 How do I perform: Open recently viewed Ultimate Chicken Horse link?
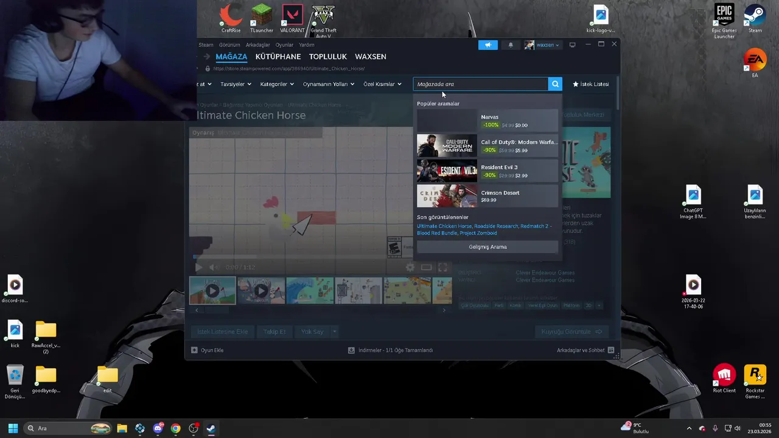[444, 226]
